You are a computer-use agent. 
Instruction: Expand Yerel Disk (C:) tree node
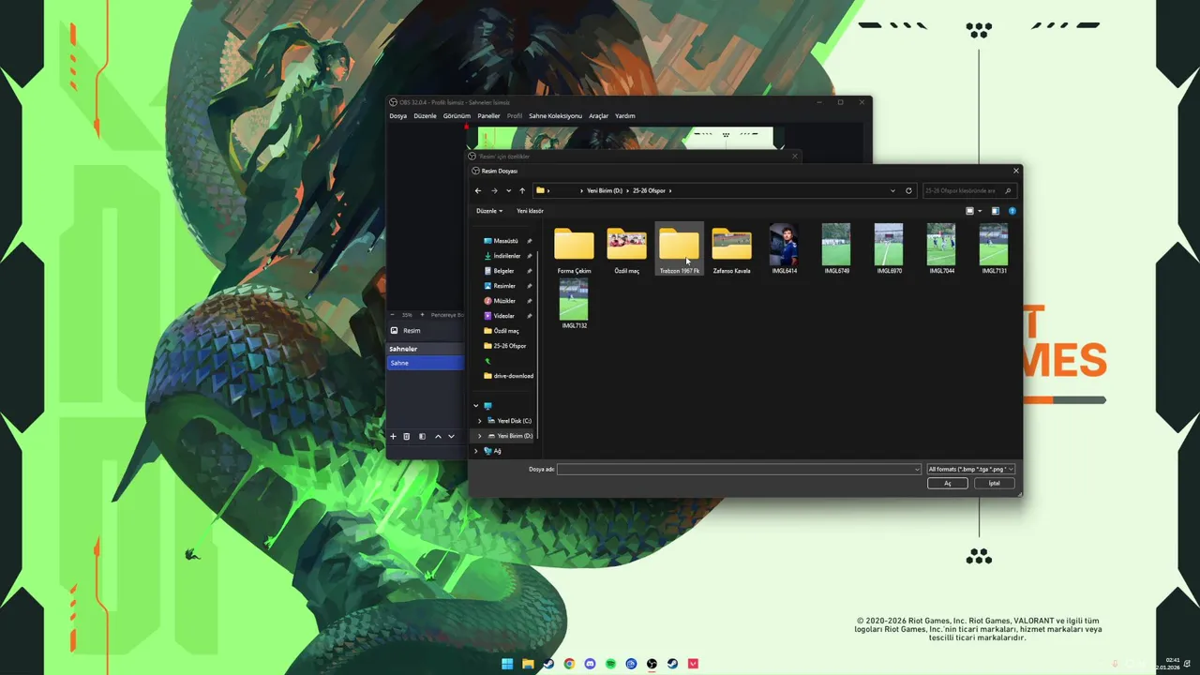click(x=480, y=421)
